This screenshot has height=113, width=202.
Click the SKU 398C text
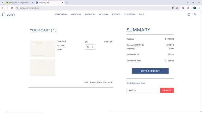coord(61,46)
